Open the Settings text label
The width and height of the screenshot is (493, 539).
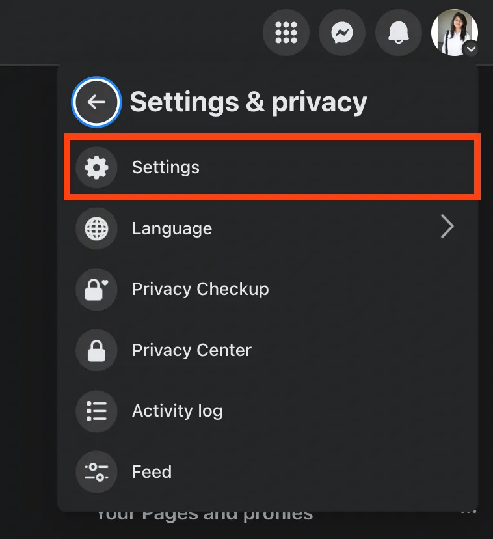tap(166, 167)
